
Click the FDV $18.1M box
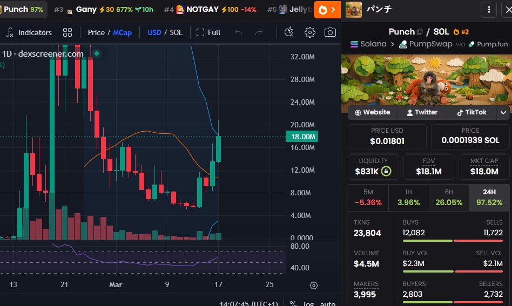click(x=429, y=167)
